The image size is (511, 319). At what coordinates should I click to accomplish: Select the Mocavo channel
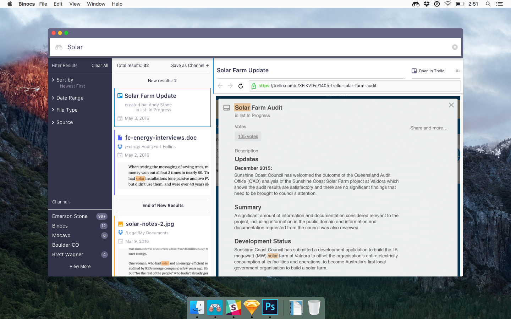click(61, 235)
